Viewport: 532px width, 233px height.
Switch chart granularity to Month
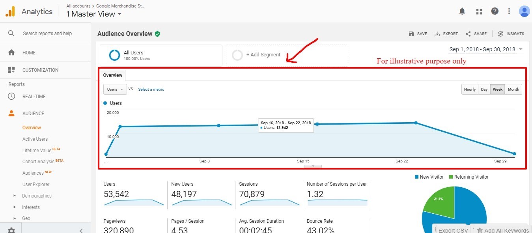tap(513, 89)
